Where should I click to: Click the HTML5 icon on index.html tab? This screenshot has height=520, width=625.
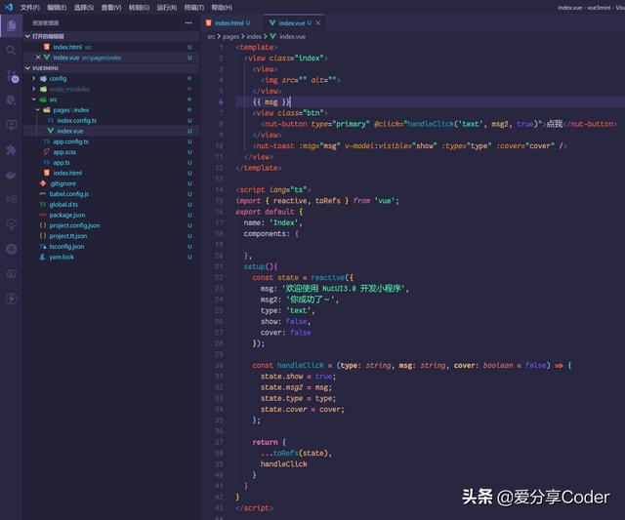pos(208,23)
